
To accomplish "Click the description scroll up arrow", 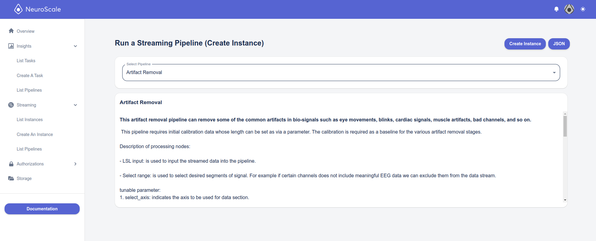I will pos(565,114).
